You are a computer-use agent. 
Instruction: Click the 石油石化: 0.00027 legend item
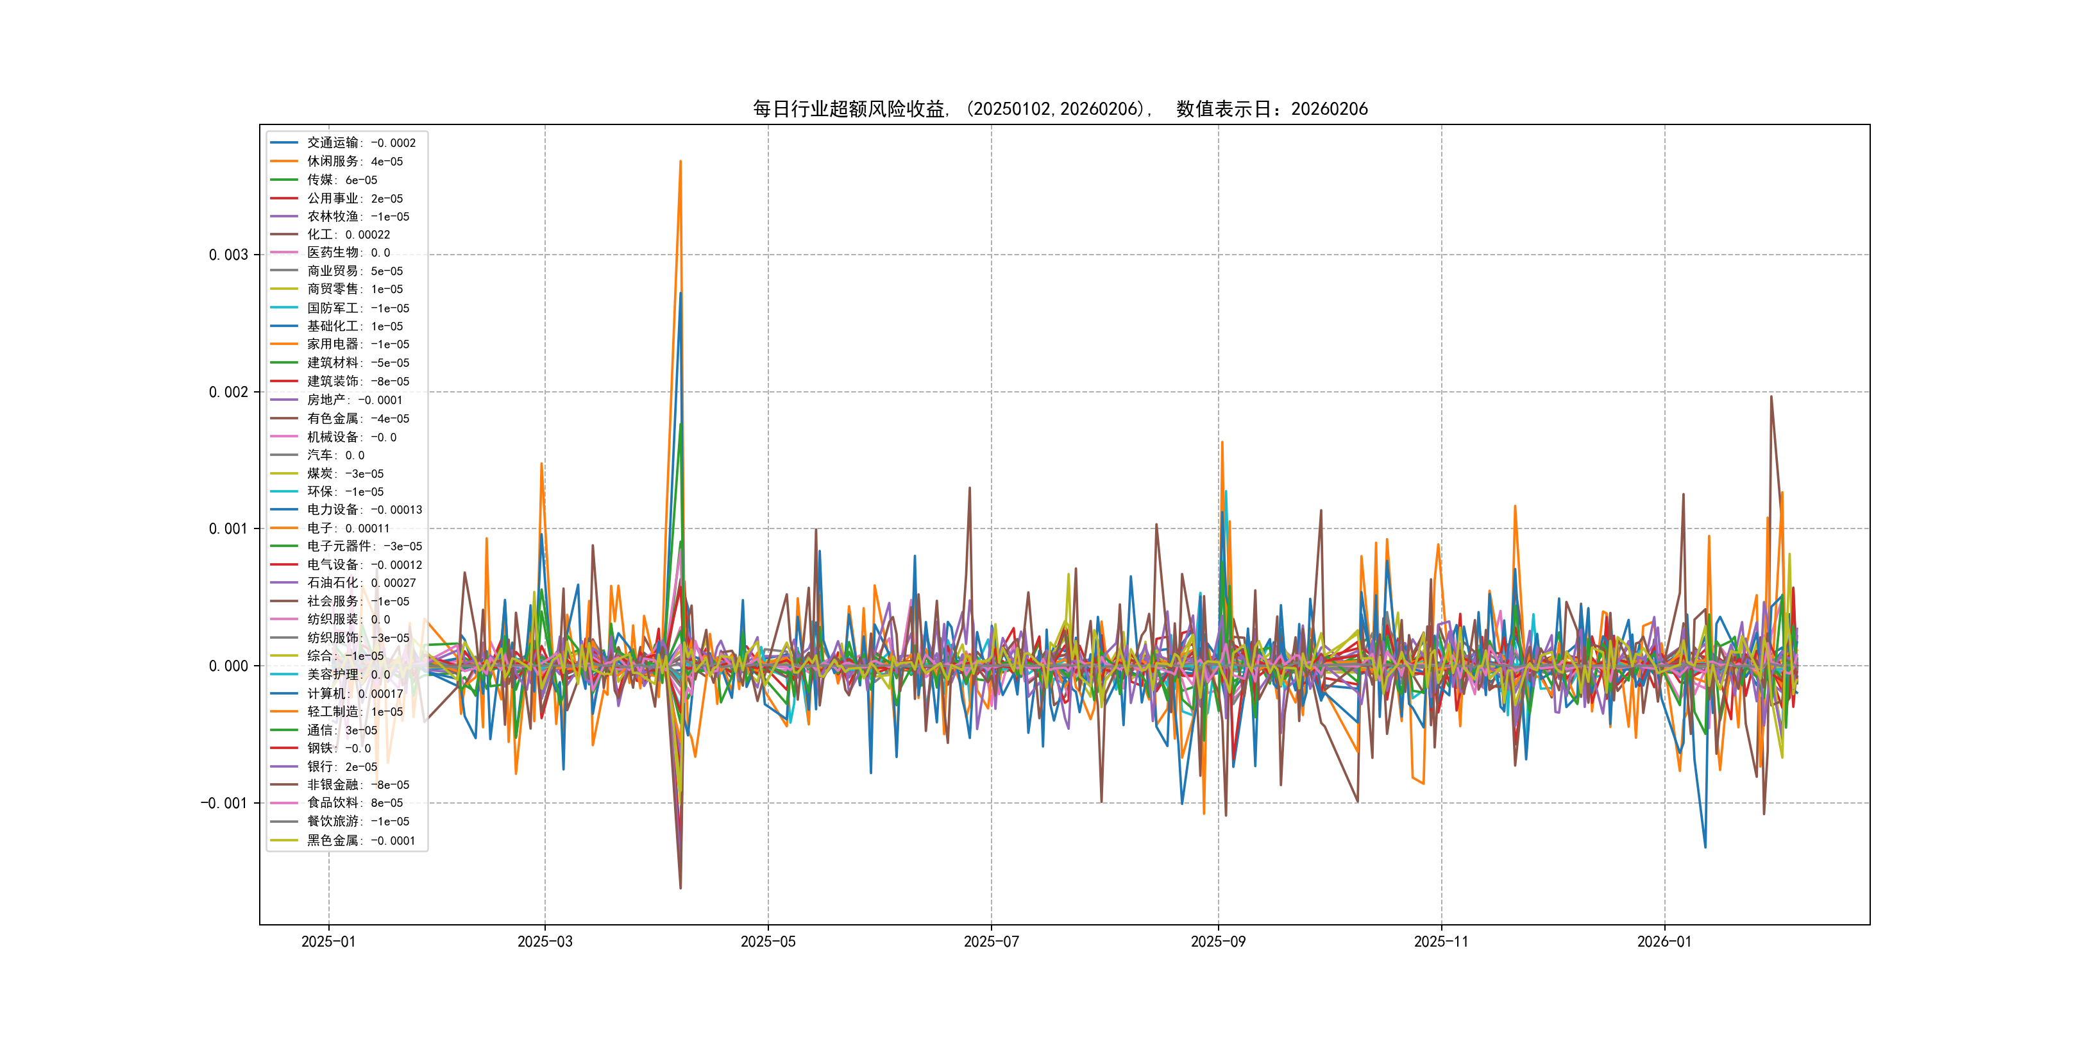pyautogui.click(x=360, y=582)
